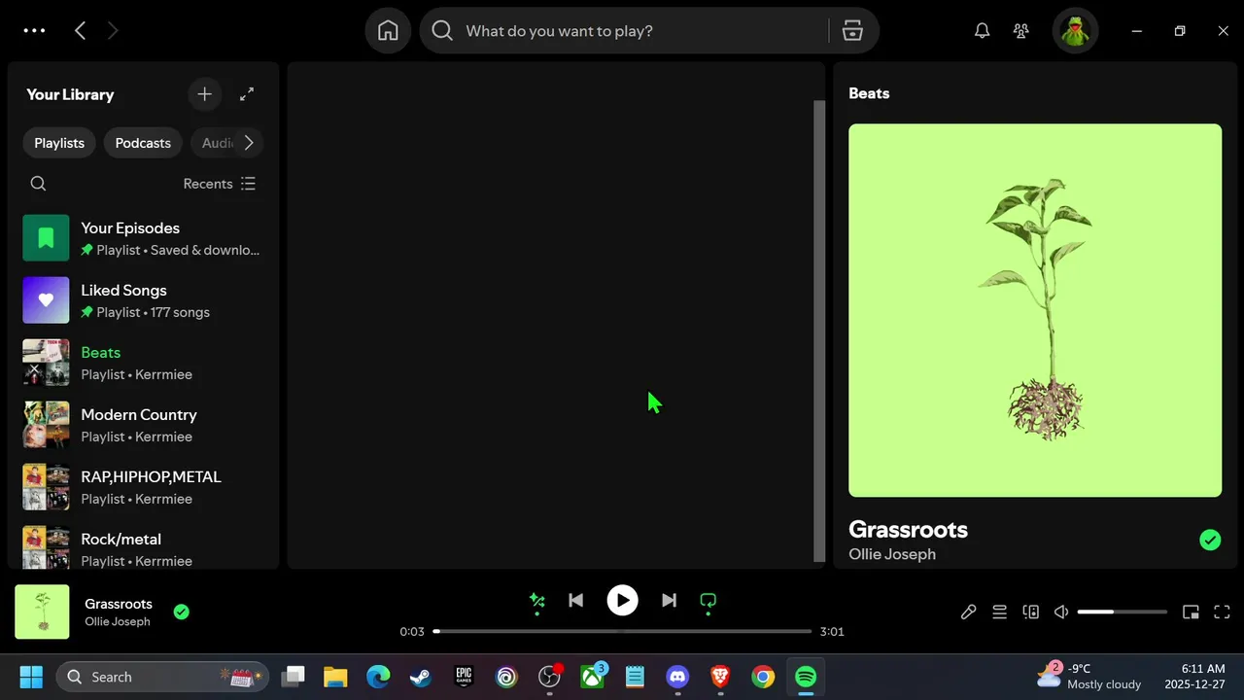Open the Your Episodes playlist
This screenshot has height=700, width=1244.
point(143,238)
